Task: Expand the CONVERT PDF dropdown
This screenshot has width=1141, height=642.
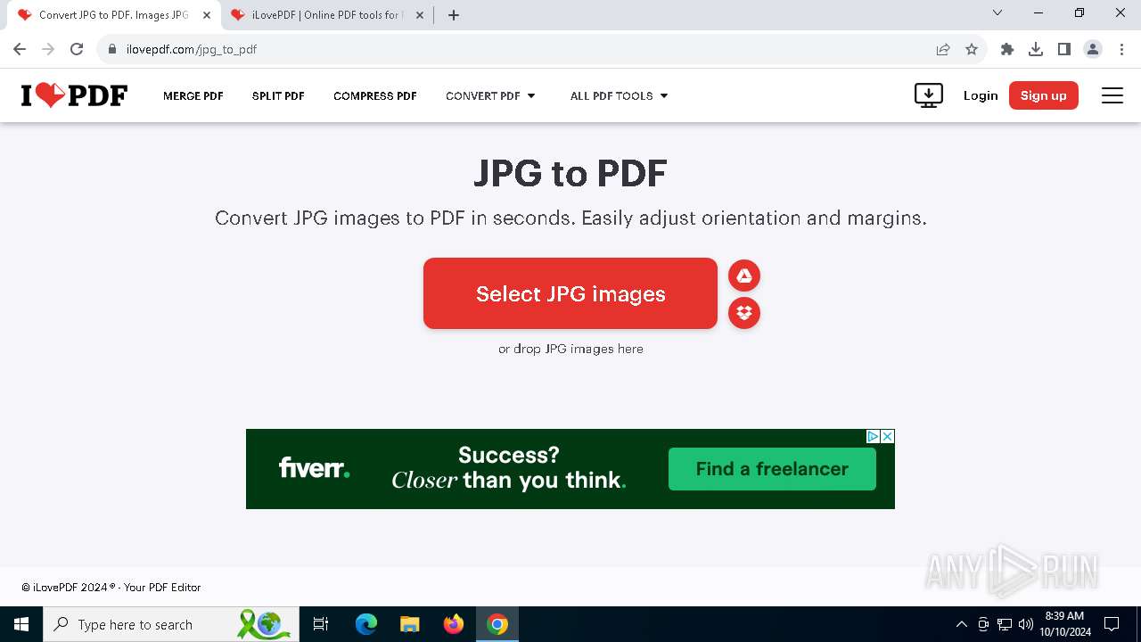Action: coord(490,95)
